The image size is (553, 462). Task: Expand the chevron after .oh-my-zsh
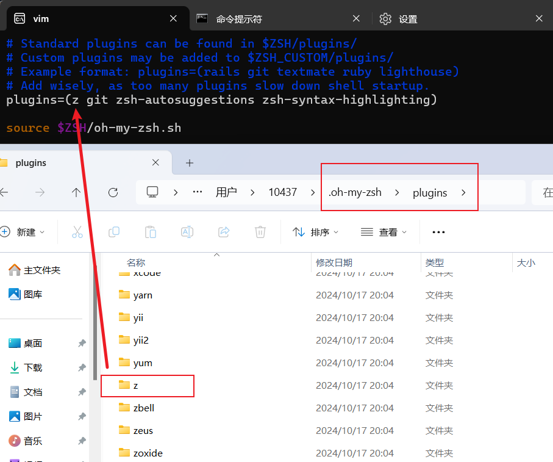[x=397, y=192]
